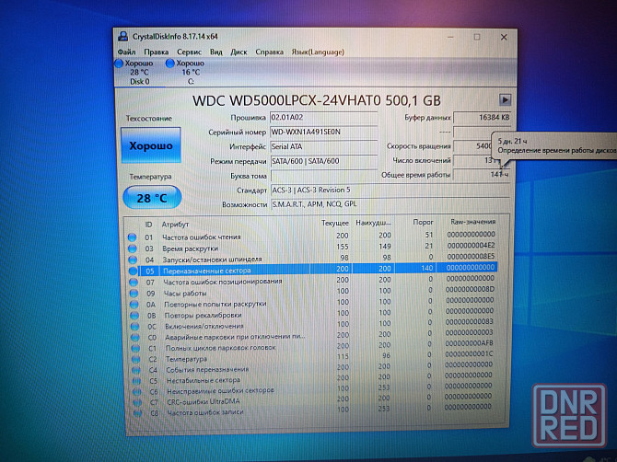Click the Атрибут column header
The height and width of the screenshot is (462, 617).
[x=175, y=224]
